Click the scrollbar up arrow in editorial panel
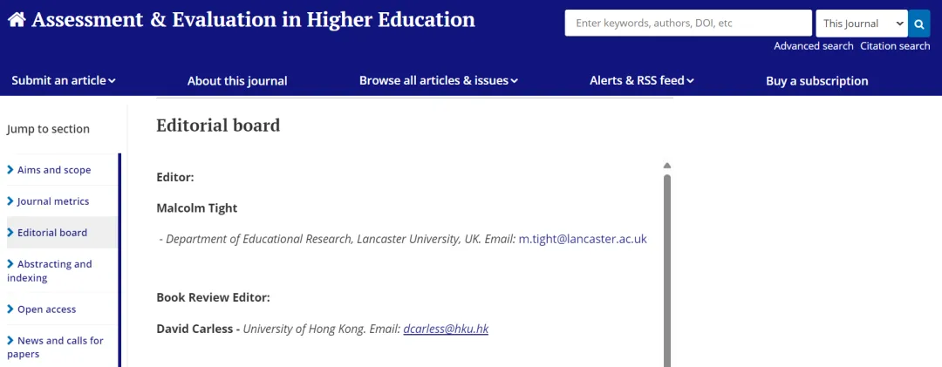The image size is (942, 367). click(667, 166)
